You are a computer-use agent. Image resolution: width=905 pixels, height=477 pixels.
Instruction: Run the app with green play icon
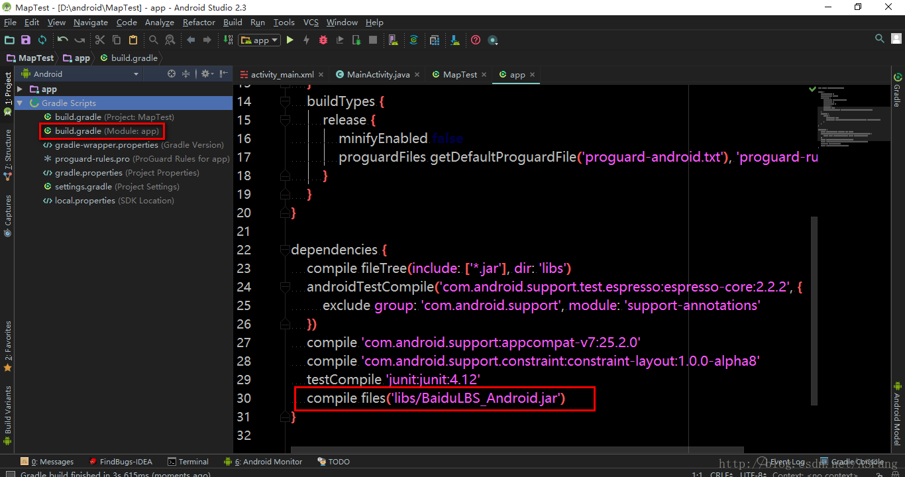290,40
